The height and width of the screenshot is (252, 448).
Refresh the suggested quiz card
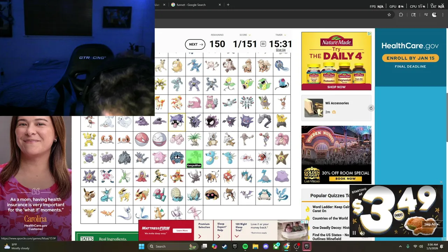371,108
